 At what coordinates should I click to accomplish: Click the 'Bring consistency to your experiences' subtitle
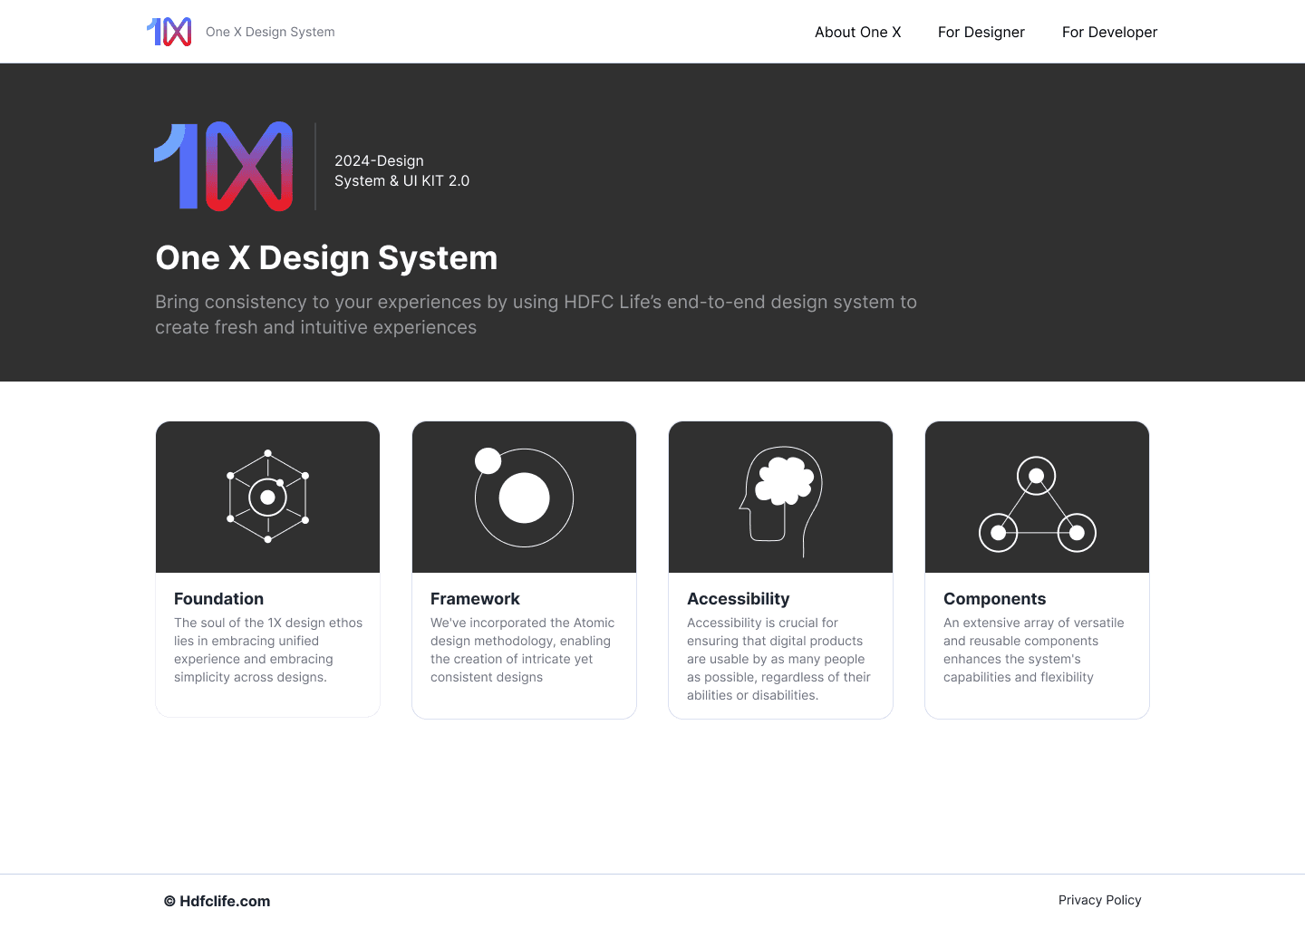click(536, 314)
